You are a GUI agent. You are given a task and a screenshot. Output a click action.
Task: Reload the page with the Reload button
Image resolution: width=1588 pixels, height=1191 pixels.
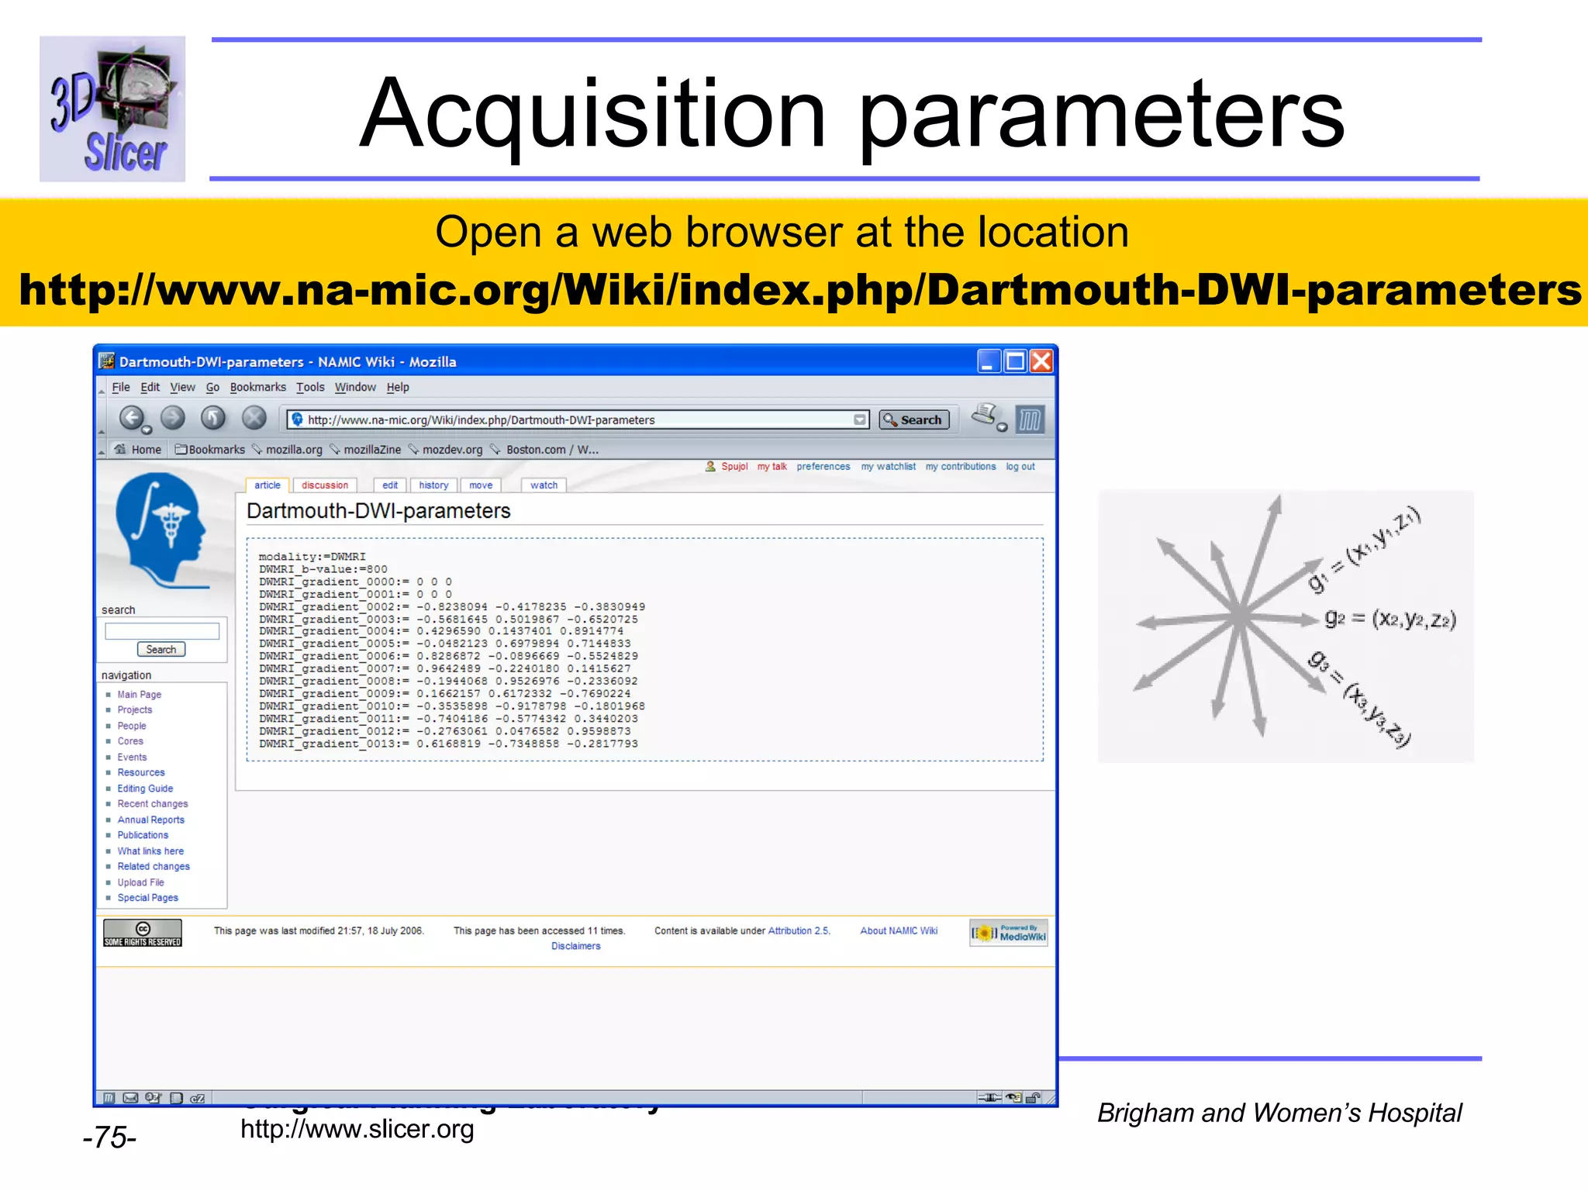click(213, 418)
